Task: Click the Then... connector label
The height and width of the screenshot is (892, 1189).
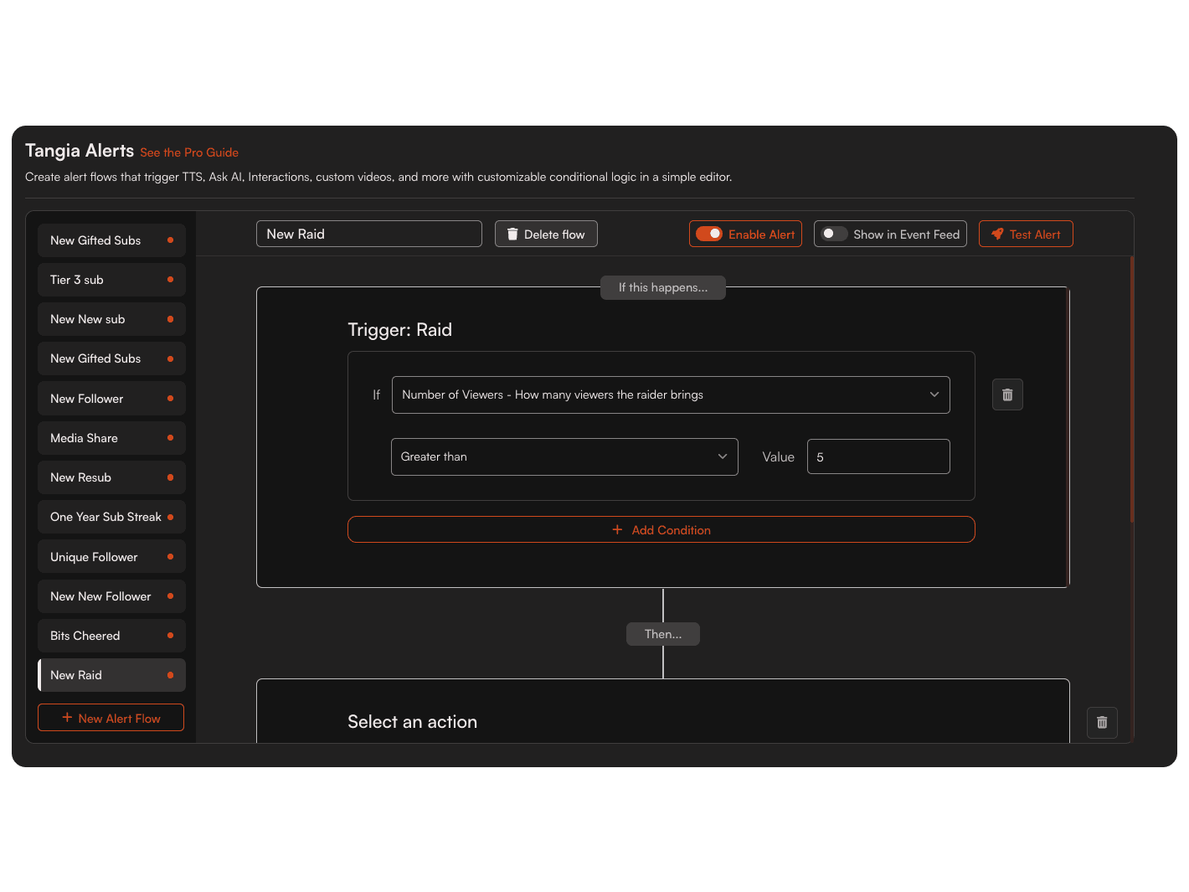Action: pos(662,634)
